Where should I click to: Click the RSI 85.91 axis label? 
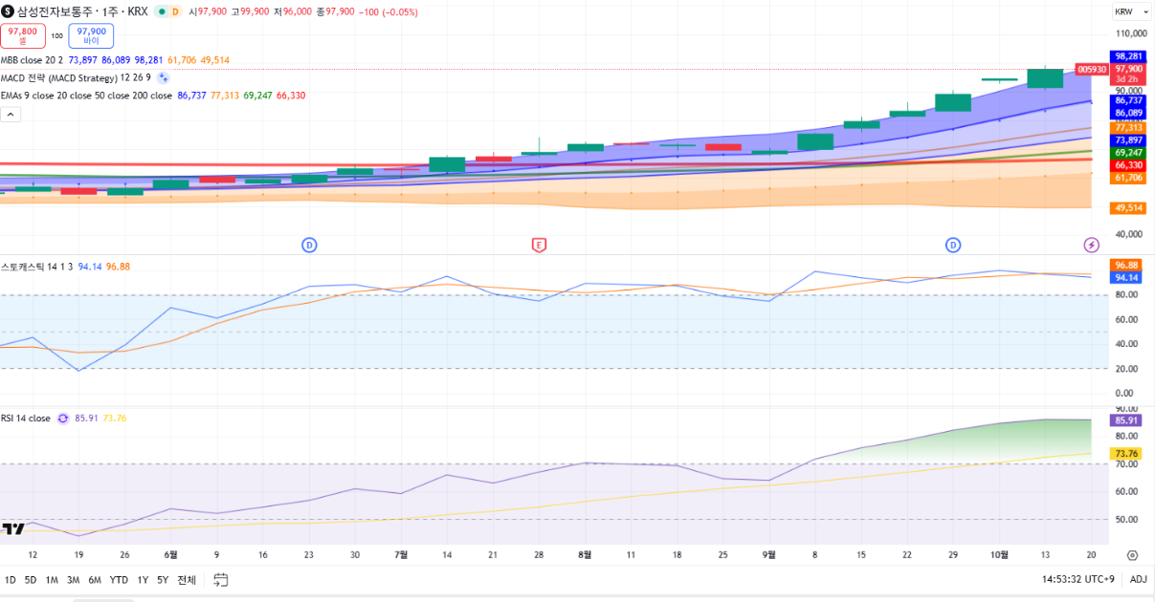(1126, 420)
